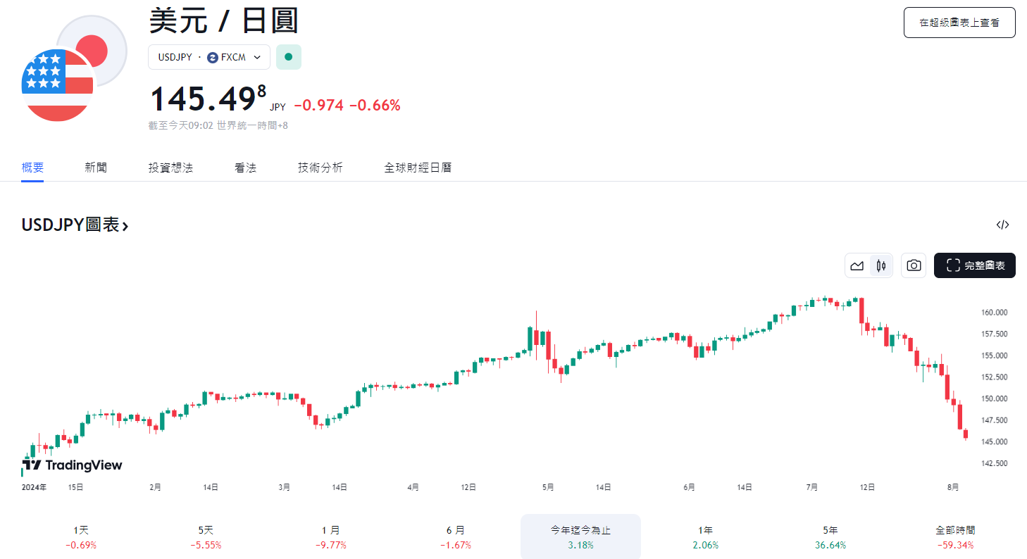
Task: Open the embed code view via </> icon
Action: pyautogui.click(x=1003, y=224)
